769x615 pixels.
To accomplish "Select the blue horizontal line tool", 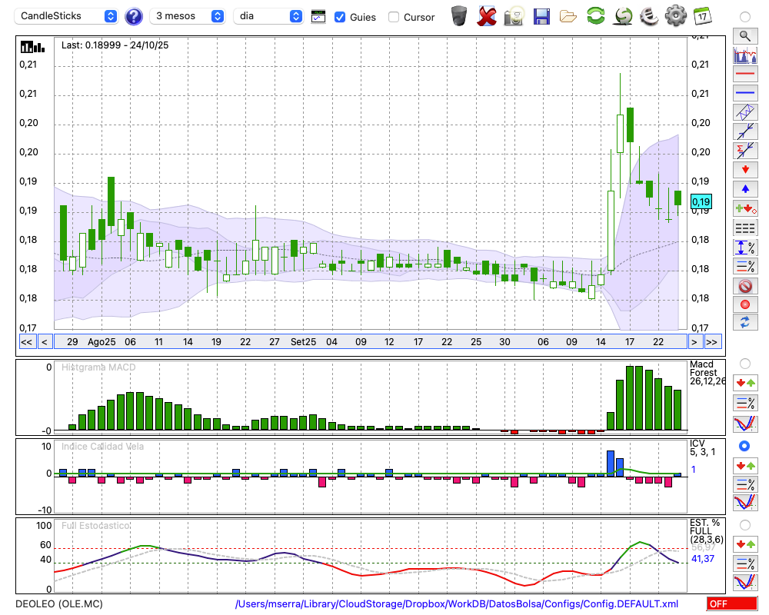I will coord(744,92).
